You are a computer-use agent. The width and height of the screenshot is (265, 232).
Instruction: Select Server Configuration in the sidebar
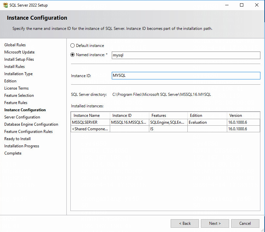click(x=22, y=117)
